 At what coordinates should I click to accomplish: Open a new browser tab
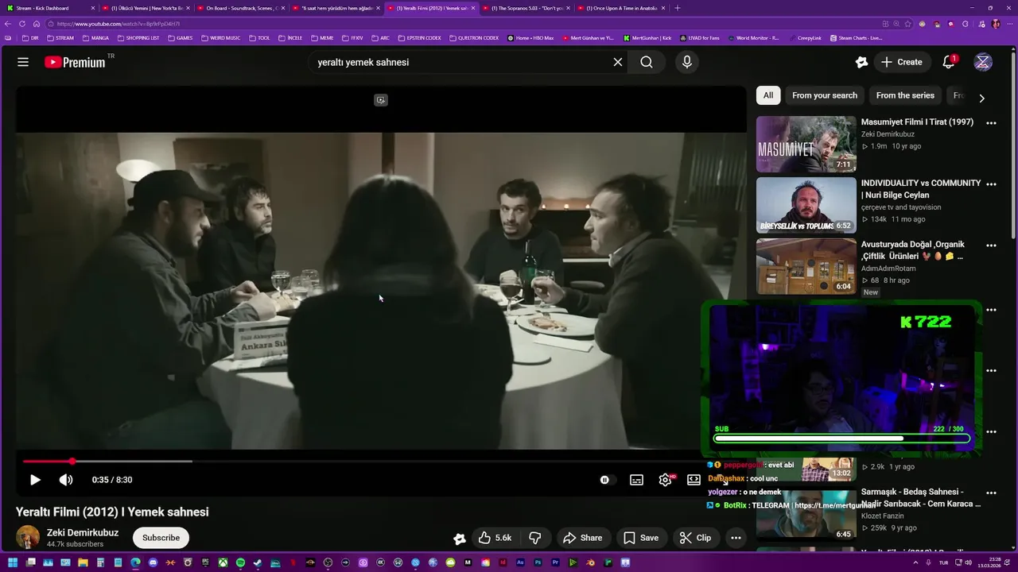click(x=678, y=8)
